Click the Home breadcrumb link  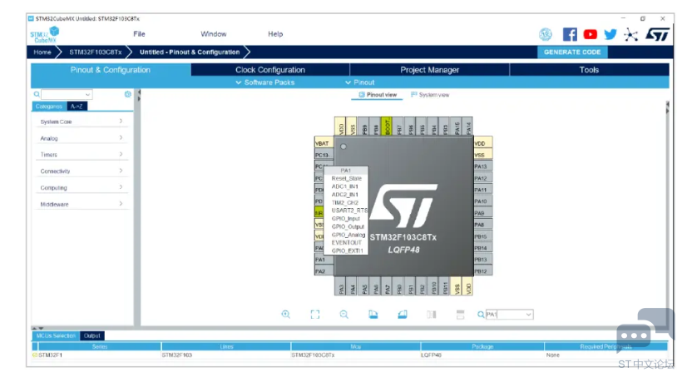pos(42,52)
